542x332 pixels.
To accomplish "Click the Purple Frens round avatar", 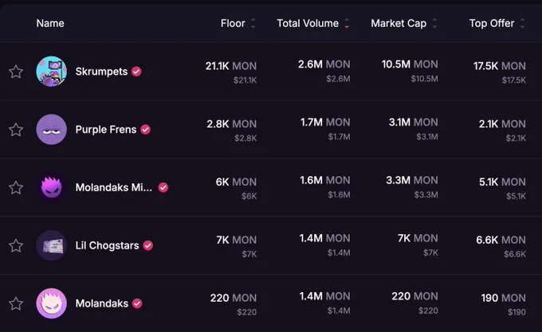I will (x=52, y=130).
